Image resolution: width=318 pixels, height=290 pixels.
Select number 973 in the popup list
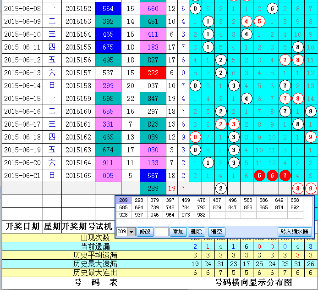point(186,215)
